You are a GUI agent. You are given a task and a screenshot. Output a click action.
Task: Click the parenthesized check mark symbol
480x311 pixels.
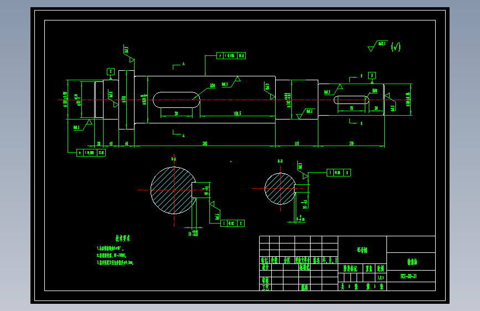pos(396,47)
